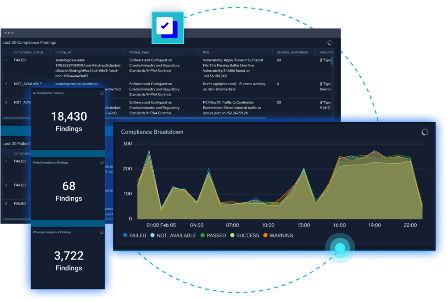The image size is (447, 301).
Task: Click the Compliance Breakdown panel title
Action: click(x=152, y=132)
